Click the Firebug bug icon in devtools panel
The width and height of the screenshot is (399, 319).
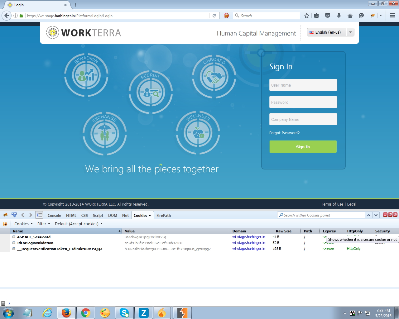point(5,215)
